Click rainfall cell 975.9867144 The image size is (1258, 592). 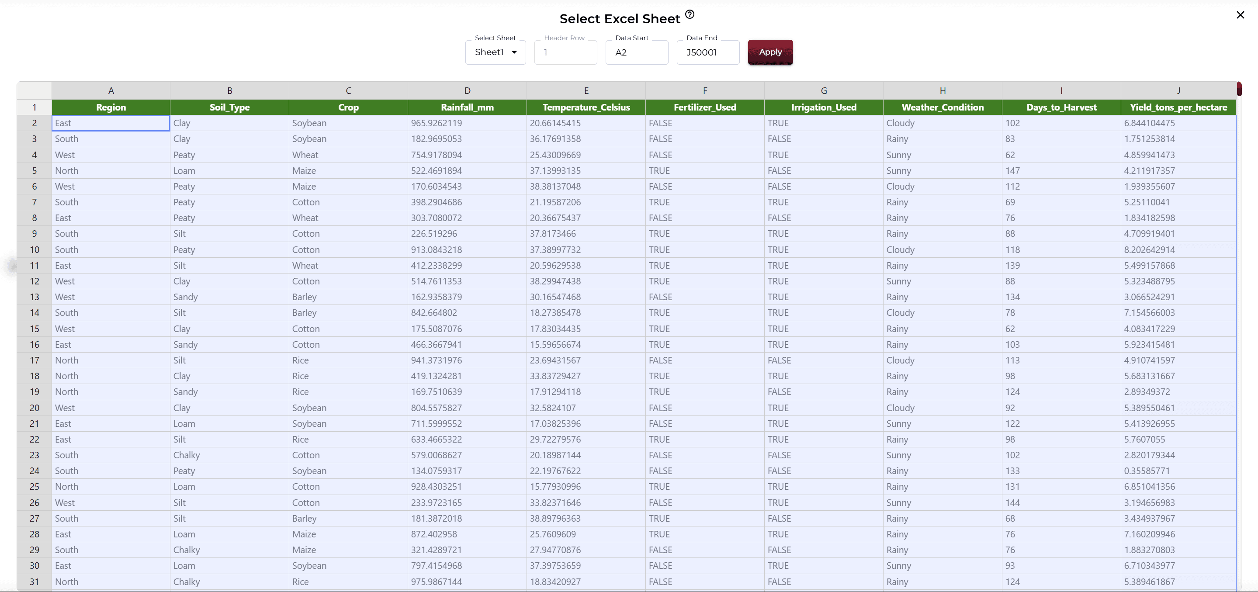[x=468, y=582]
